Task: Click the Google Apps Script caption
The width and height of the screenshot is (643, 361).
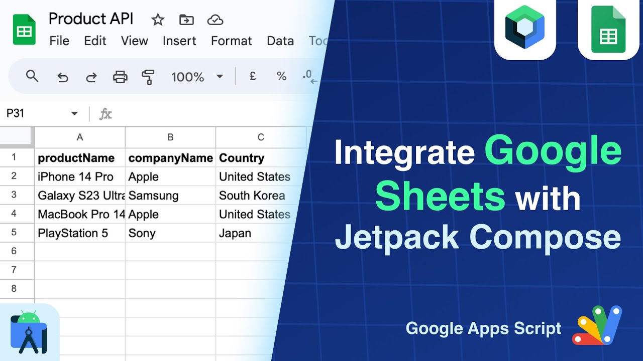Action: [x=483, y=328]
